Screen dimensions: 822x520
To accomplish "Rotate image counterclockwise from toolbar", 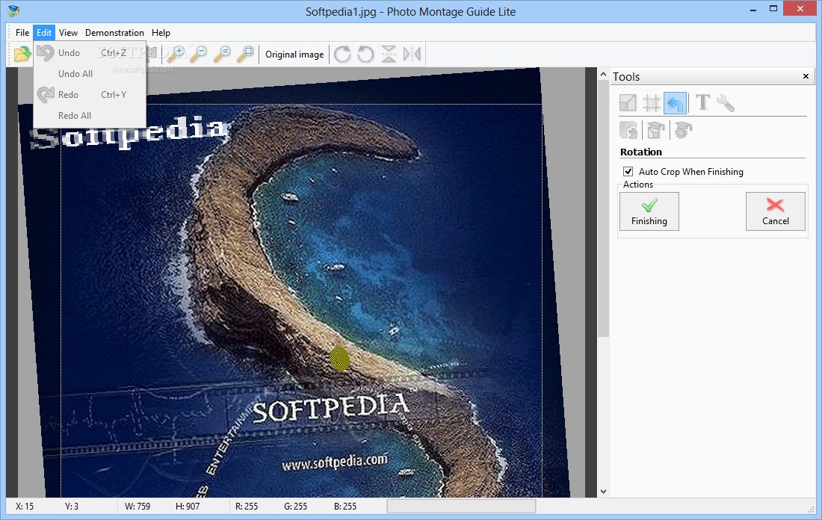I will coord(365,54).
